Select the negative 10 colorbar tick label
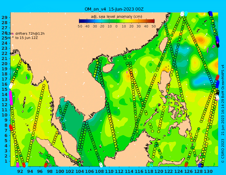Viewport: 226px width, 175px height. pyautogui.click(x=109, y=26)
